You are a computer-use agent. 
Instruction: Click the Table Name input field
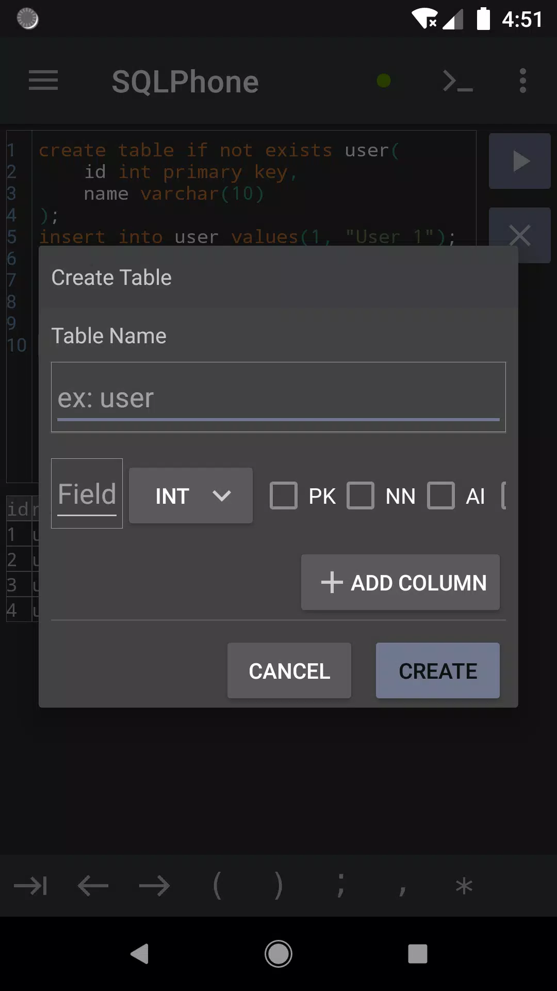click(278, 397)
